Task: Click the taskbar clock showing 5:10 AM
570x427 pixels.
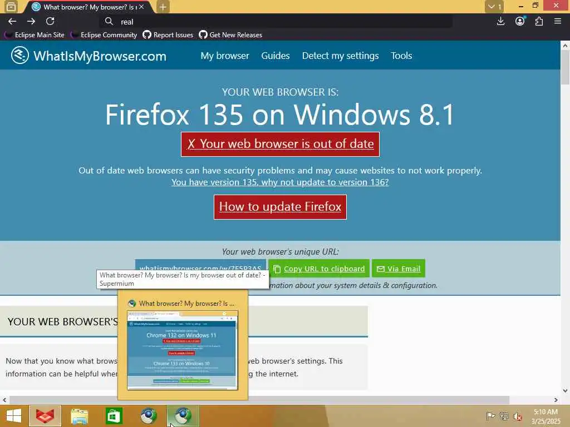Action: (x=546, y=416)
